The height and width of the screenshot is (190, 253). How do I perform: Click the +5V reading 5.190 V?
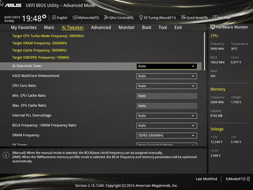pyautogui.click(x=236, y=142)
